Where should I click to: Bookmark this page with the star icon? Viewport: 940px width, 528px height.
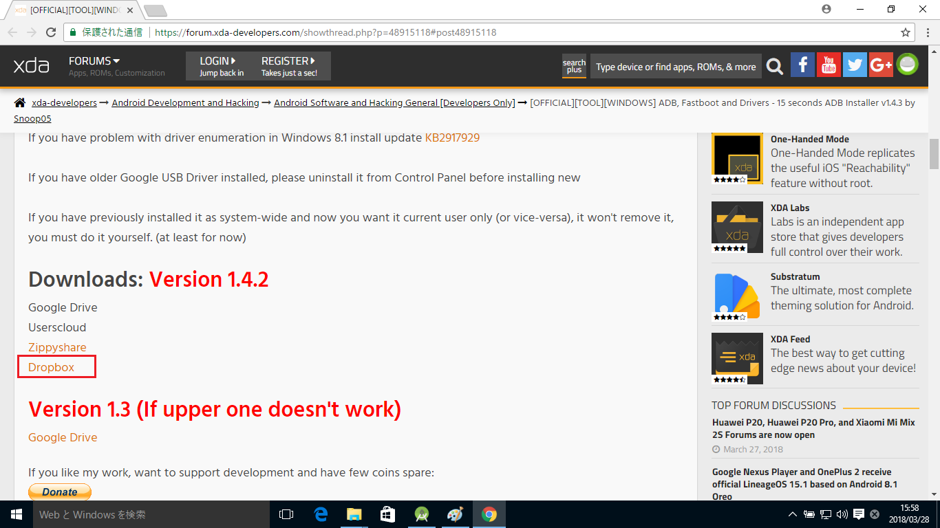(x=906, y=32)
